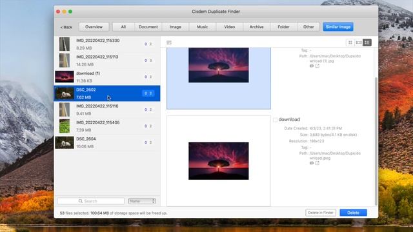Switch to the Video tab
Viewport: 413px width, 232px height.
point(230,27)
